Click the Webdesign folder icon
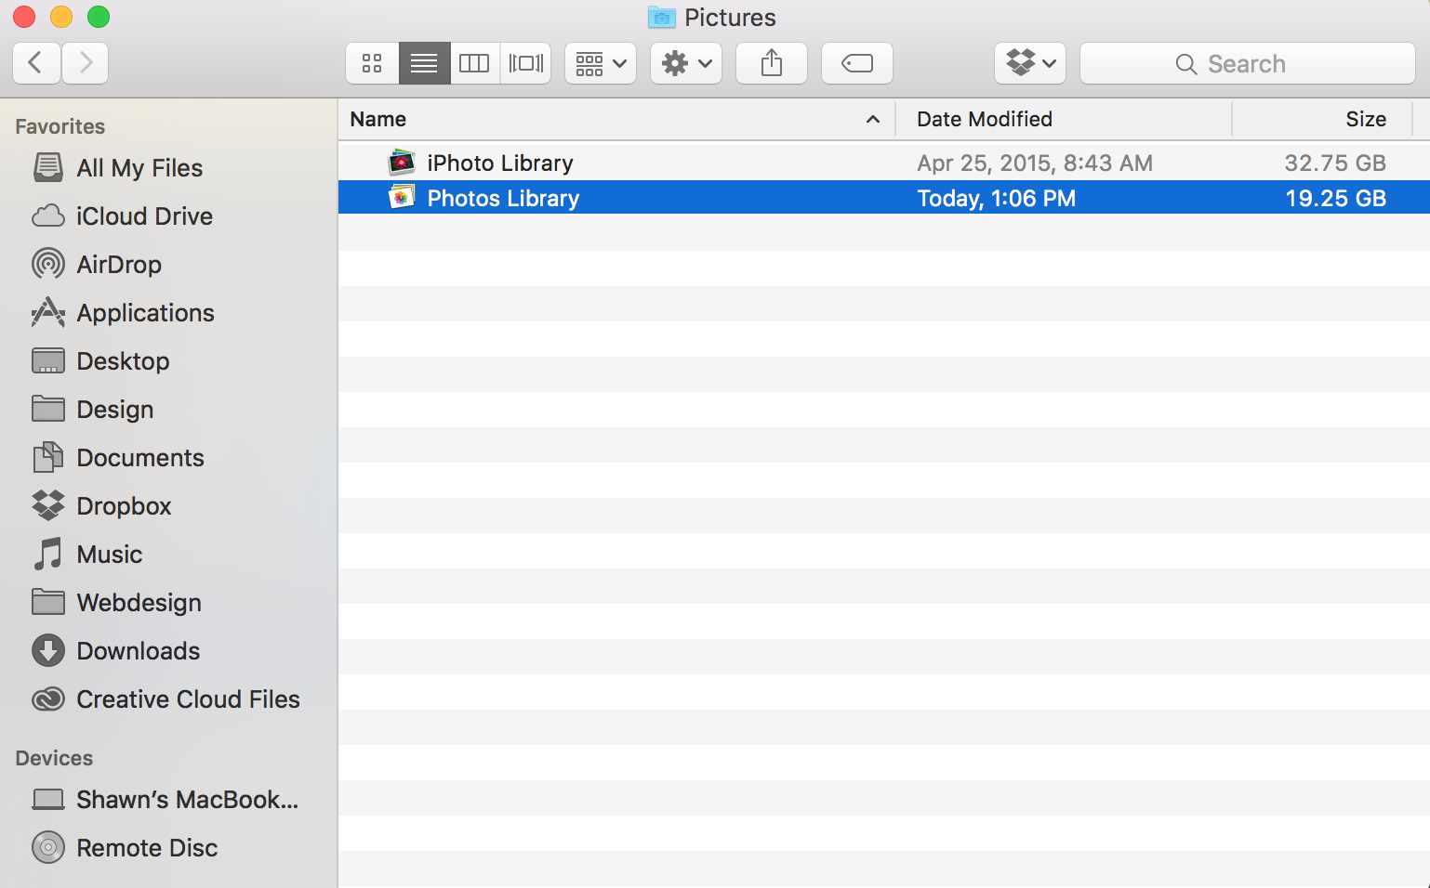The height and width of the screenshot is (888, 1430). tap(48, 602)
